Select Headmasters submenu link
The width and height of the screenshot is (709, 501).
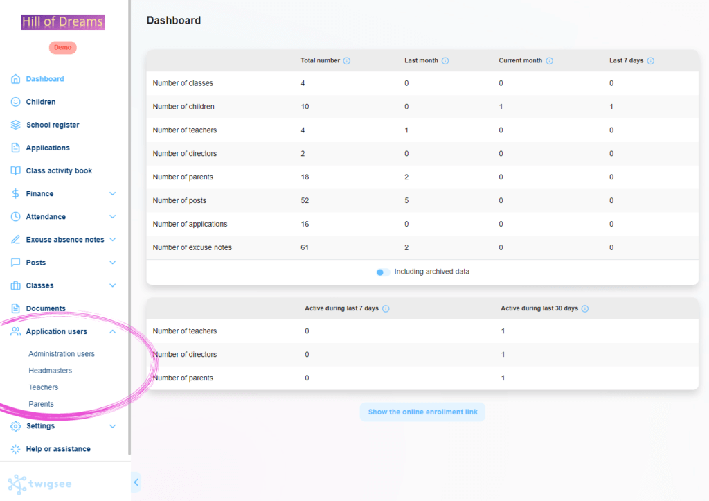pos(50,371)
